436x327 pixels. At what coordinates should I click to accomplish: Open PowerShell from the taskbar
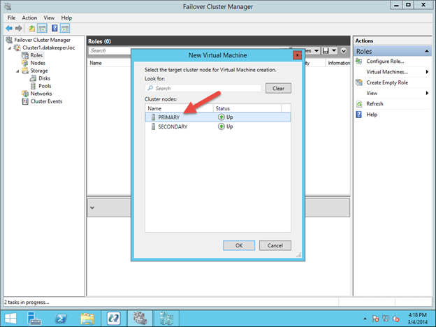pyautogui.click(x=61, y=318)
